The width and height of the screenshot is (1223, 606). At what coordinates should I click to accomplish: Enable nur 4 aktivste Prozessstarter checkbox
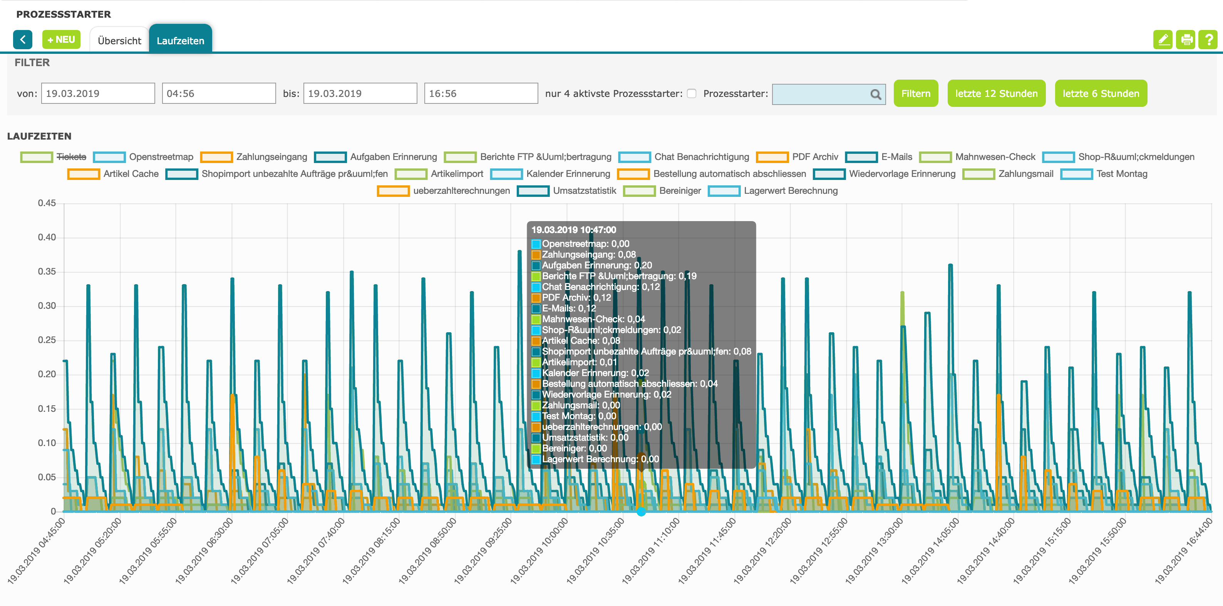point(692,94)
